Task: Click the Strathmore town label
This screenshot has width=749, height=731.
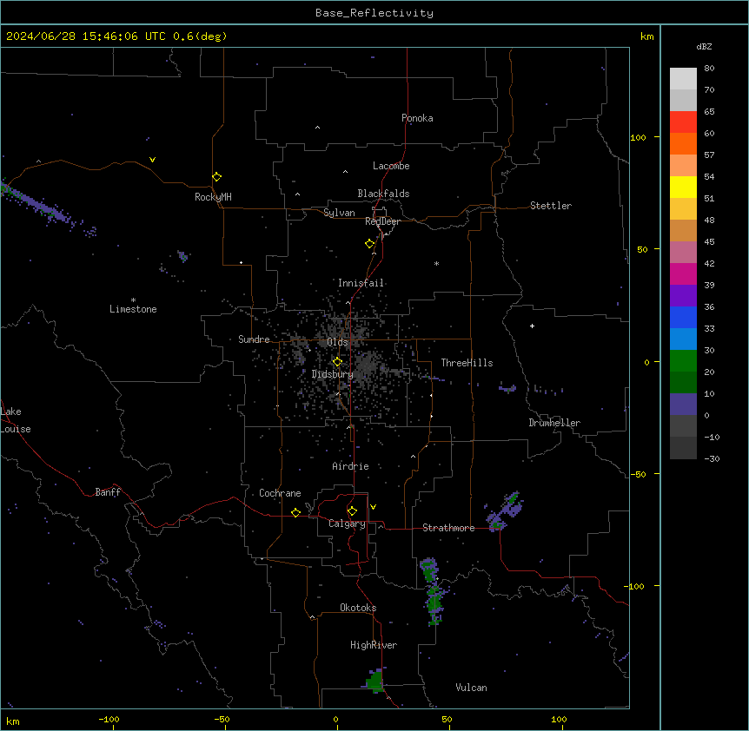Action: click(448, 528)
